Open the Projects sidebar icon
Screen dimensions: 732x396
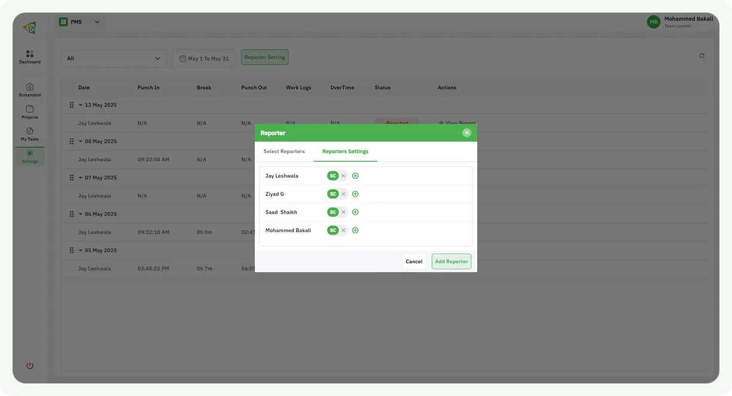coord(29,112)
